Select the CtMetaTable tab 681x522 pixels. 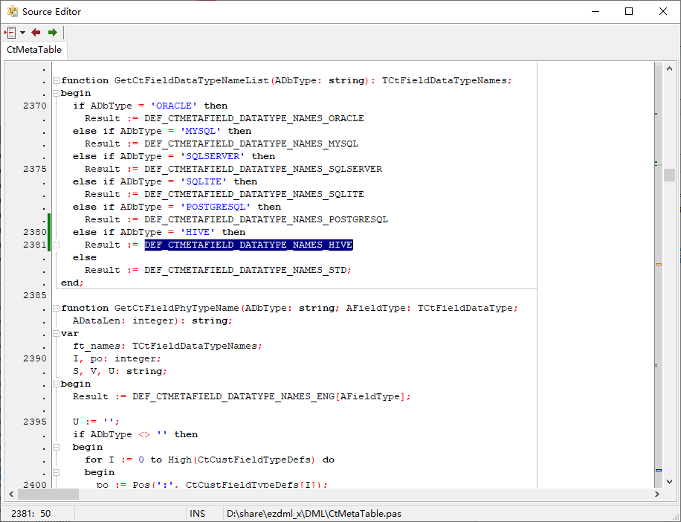click(x=34, y=50)
